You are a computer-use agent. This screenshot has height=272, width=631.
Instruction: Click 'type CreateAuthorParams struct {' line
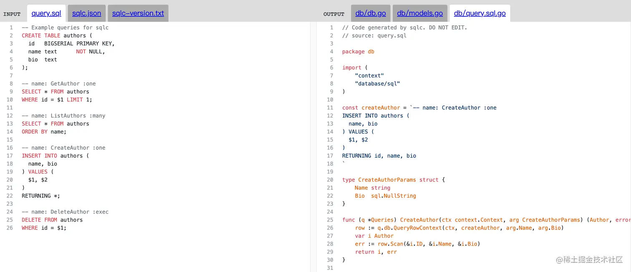[394, 180]
